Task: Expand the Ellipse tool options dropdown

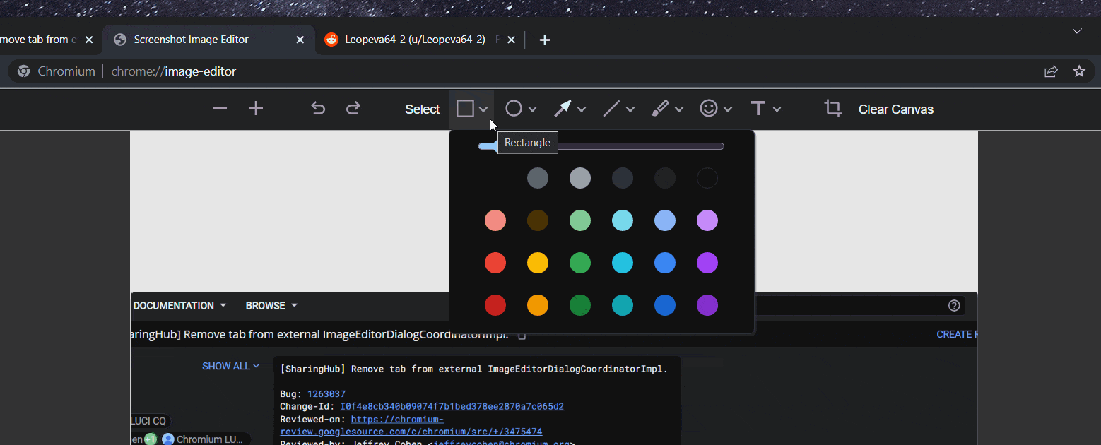Action: tap(533, 109)
